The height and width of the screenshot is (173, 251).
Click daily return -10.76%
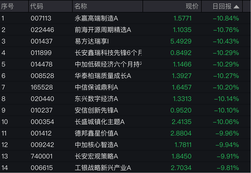[x=226, y=30]
